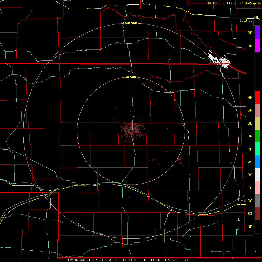Click the radar site center point
This screenshot has height=262, width=262.
pos(131,131)
